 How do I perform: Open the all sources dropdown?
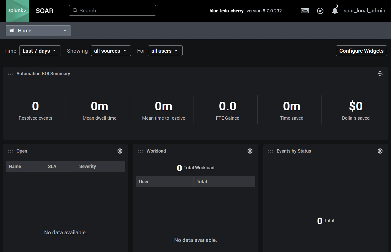point(111,51)
